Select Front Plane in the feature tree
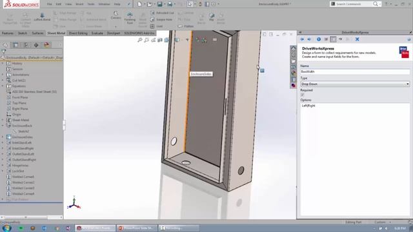The width and height of the screenshot is (413, 232). 20,97
